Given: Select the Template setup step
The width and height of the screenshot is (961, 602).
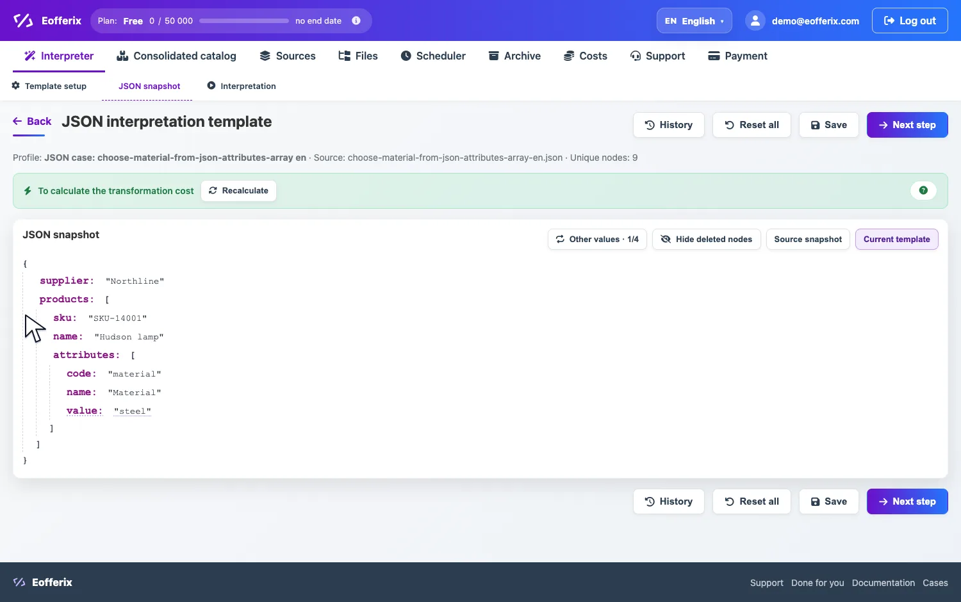Looking at the screenshot, I should 49,86.
